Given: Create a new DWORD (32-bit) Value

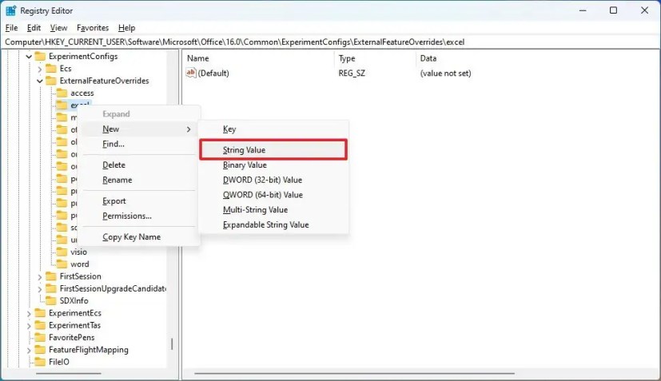Looking at the screenshot, I should click(x=273, y=180).
